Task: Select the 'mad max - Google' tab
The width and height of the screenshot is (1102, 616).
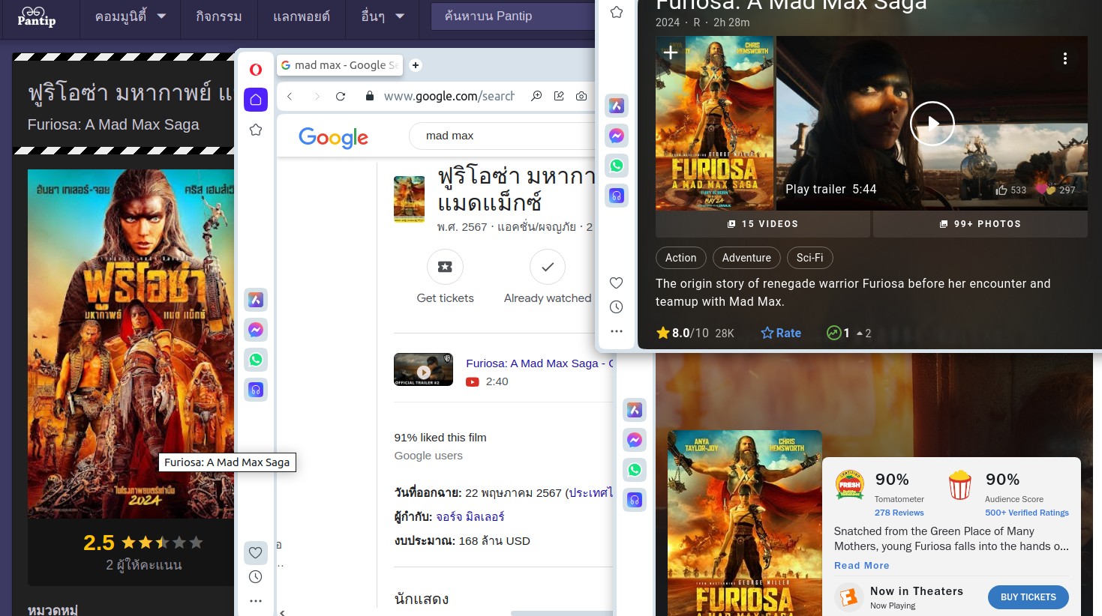Action: 339,65
